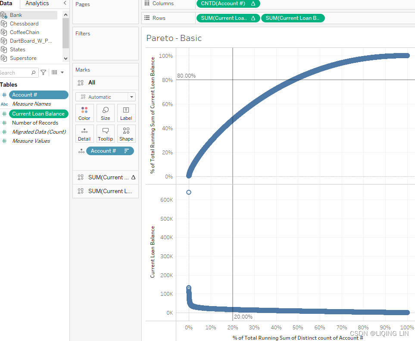This screenshot has width=415, height=341.
Task: Open the Size marks card
Action: pyautogui.click(x=105, y=113)
